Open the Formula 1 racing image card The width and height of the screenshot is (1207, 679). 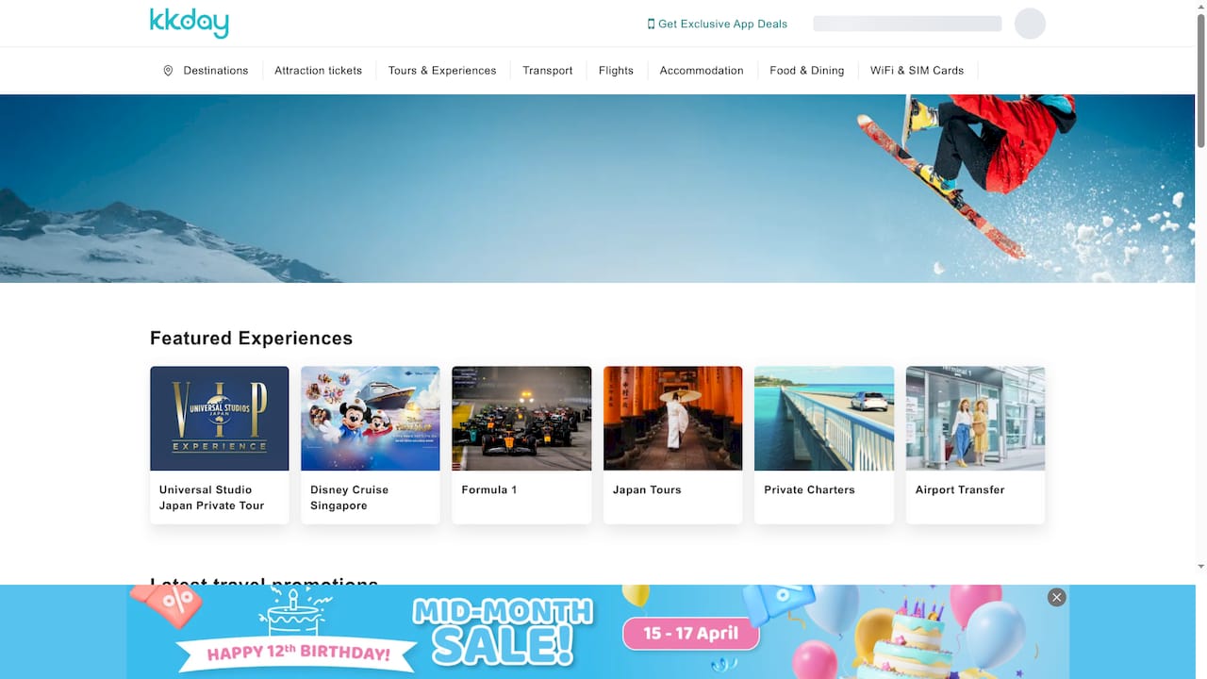click(521, 419)
